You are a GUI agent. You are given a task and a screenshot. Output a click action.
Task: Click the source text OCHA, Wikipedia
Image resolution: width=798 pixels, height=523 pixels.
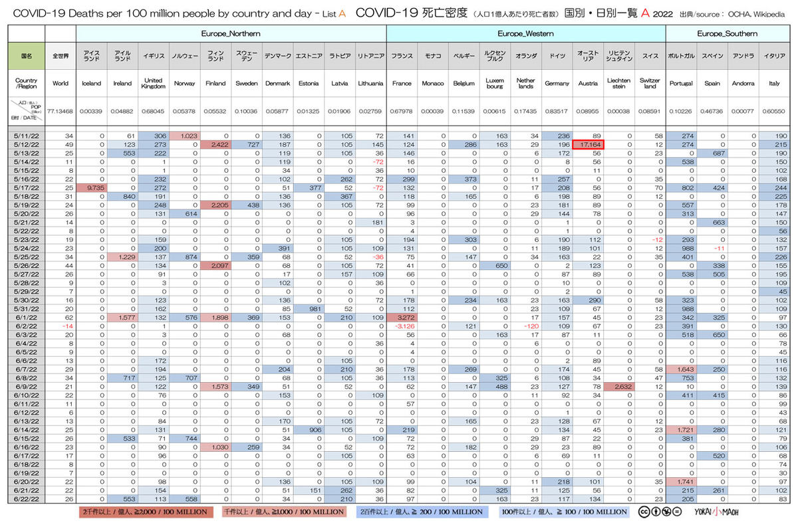(758, 13)
